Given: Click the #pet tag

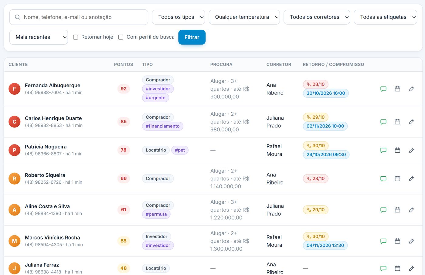Looking at the screenshot, I should [x=180, y=150].
